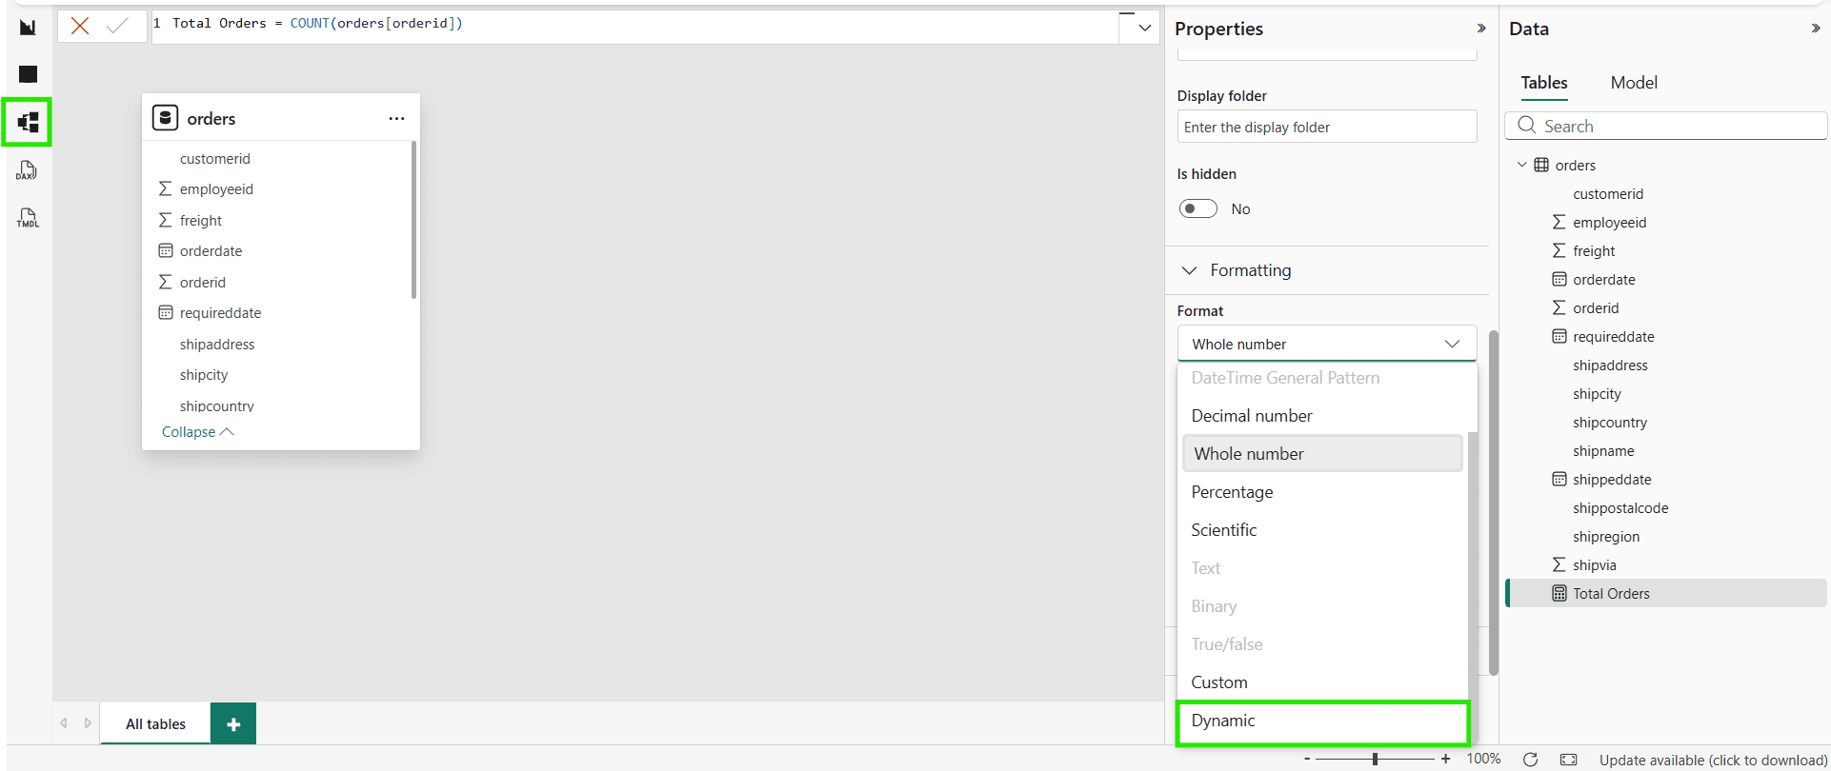This screenshot has height=771, width=1831.
Task: Click the display folder input field
Action: point(1327,127)
